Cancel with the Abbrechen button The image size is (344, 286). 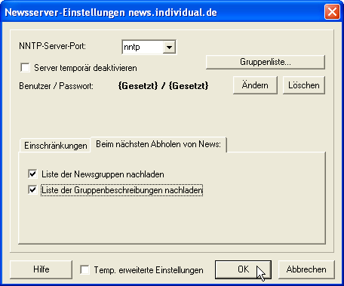click(306, 269)
